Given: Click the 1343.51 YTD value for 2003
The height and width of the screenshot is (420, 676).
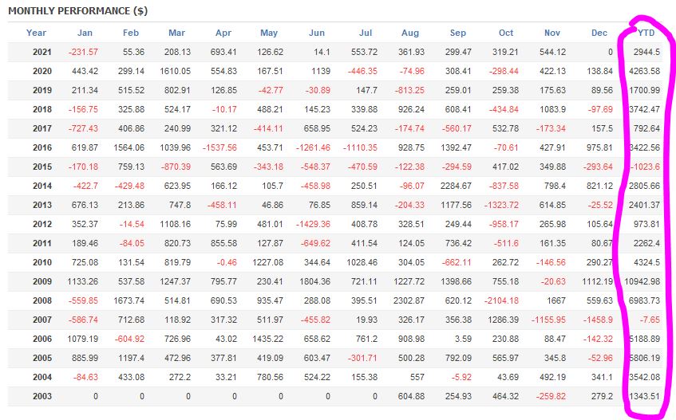Looking at the screenshot, I should pos(644,396).
